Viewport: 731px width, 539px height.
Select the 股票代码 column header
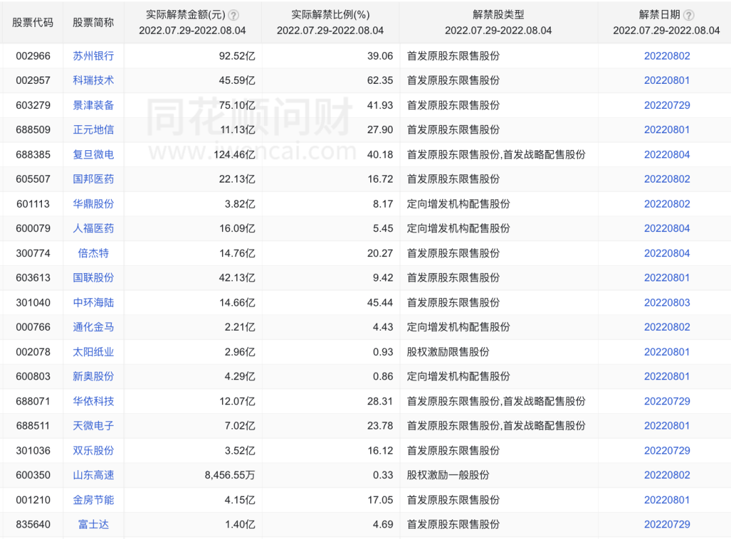32,22
